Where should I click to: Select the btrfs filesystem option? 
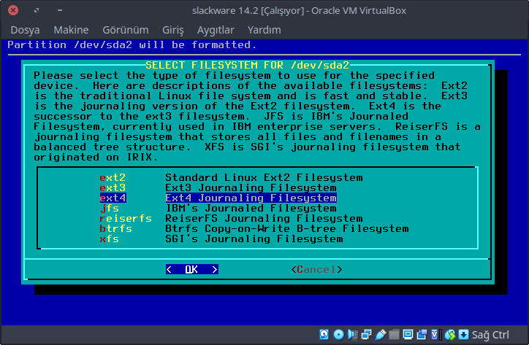(x=115, y=228)
